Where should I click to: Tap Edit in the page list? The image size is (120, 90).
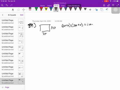click(x=22, y=15)
